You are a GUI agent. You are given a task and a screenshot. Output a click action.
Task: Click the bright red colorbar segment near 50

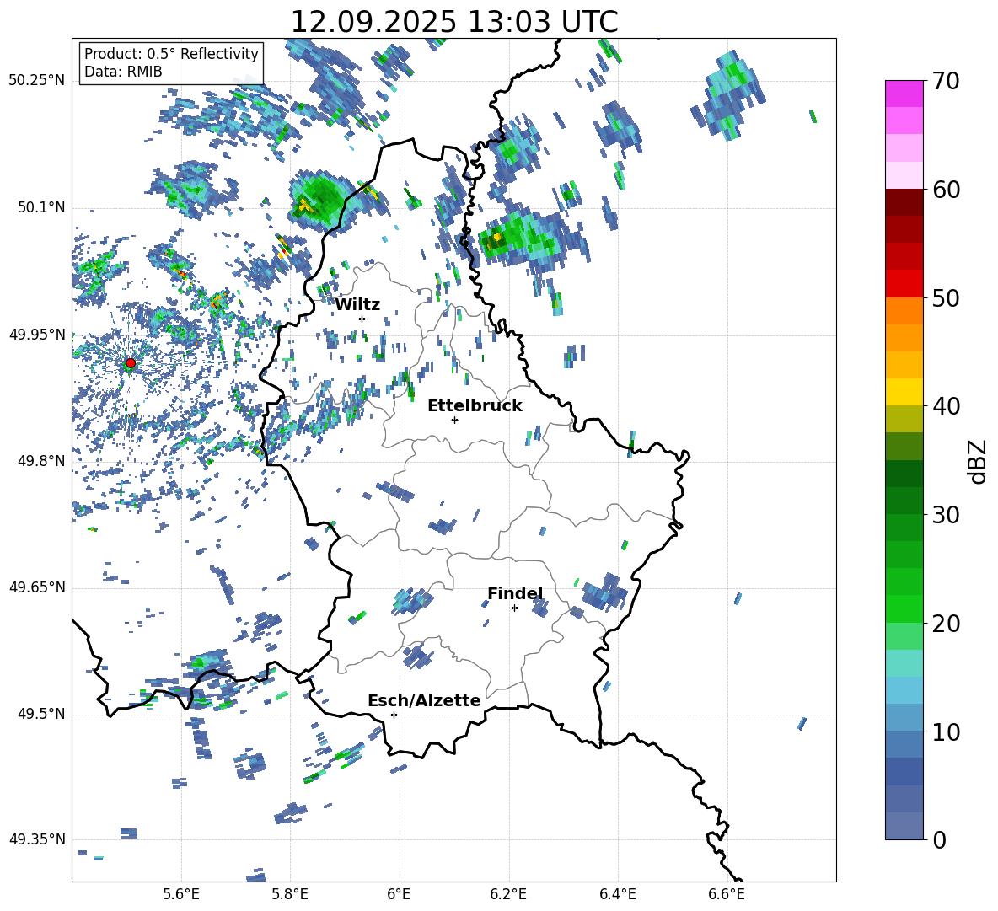[x=904, y=284]
